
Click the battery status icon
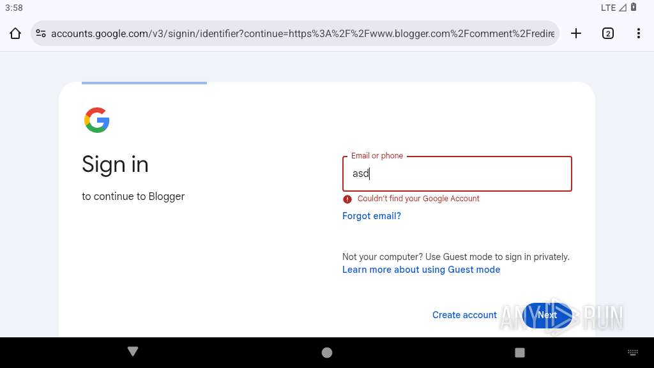coord(634,7)
